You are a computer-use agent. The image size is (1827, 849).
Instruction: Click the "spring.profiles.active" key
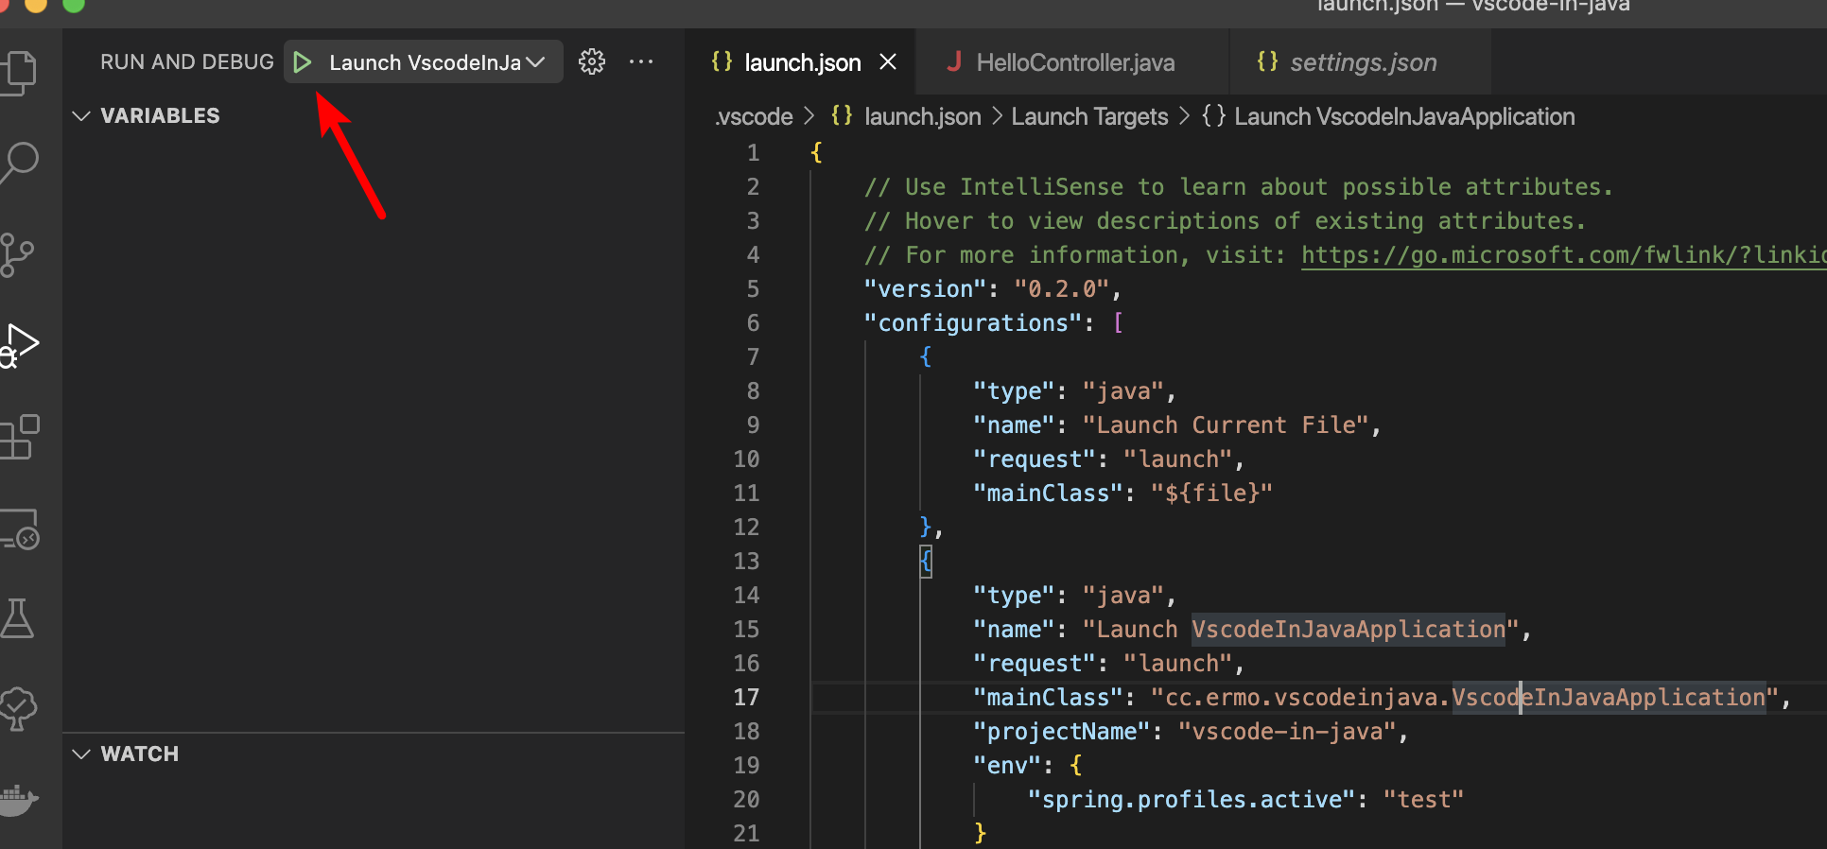coord(1192,800)
